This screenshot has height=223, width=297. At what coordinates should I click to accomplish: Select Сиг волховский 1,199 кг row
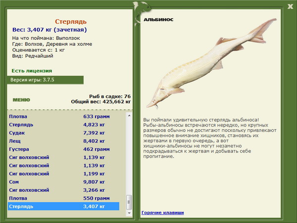(64, 174)
